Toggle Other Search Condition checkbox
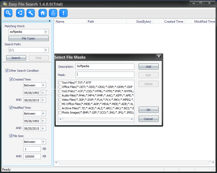Screen dimensions: 217x173 [7, 70]
